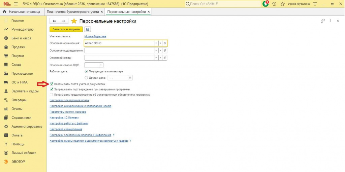Expand Основной склад dropdown arrow
The height and width of the screenshot is (172, 345).
pyautogui.click(x=156, y=58)
